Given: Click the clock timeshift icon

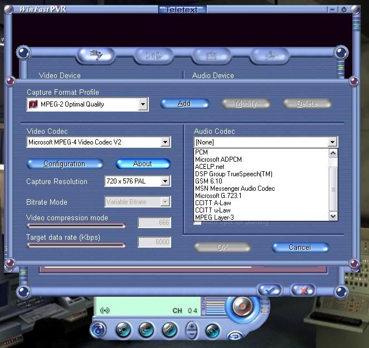Looking at the screenshot, I should click(147, 330).
